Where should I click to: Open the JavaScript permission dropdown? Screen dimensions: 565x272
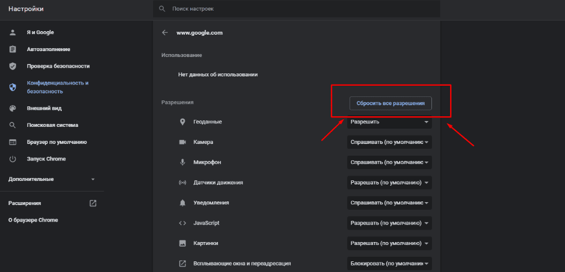(389, 223)
